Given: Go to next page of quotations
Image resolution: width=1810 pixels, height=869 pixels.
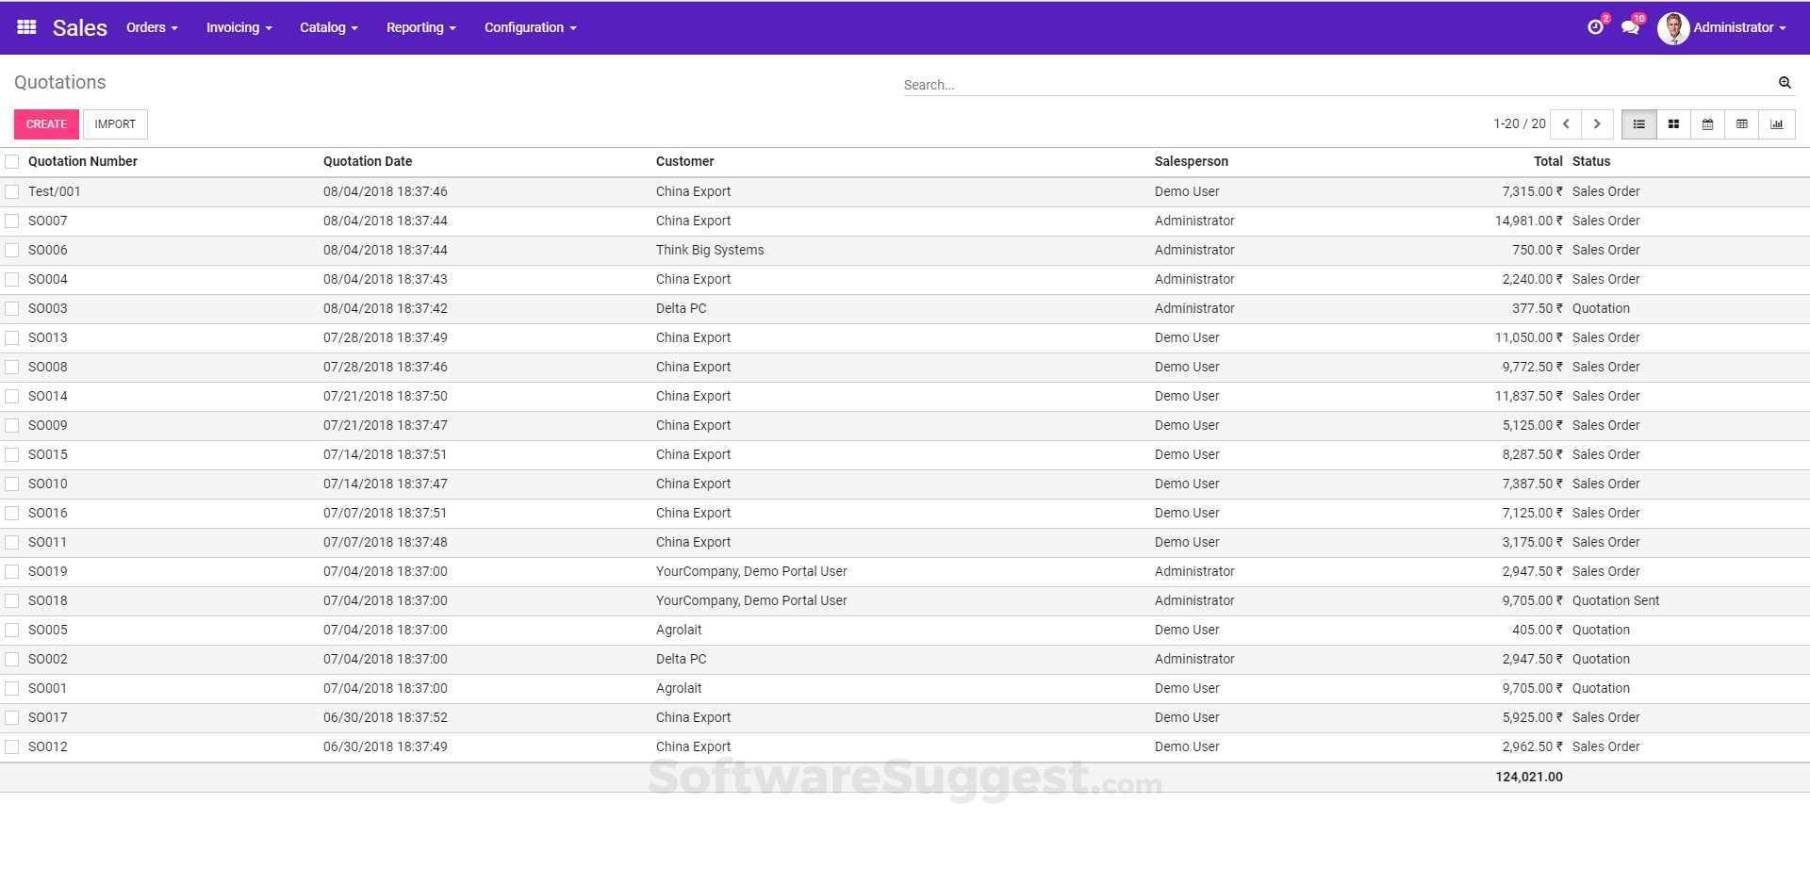Looking at the screenshot, I should [x=1597, y=123].
